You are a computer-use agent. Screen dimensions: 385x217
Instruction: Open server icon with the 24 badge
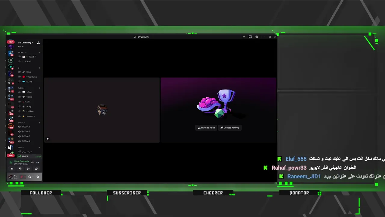coord(11,53)
